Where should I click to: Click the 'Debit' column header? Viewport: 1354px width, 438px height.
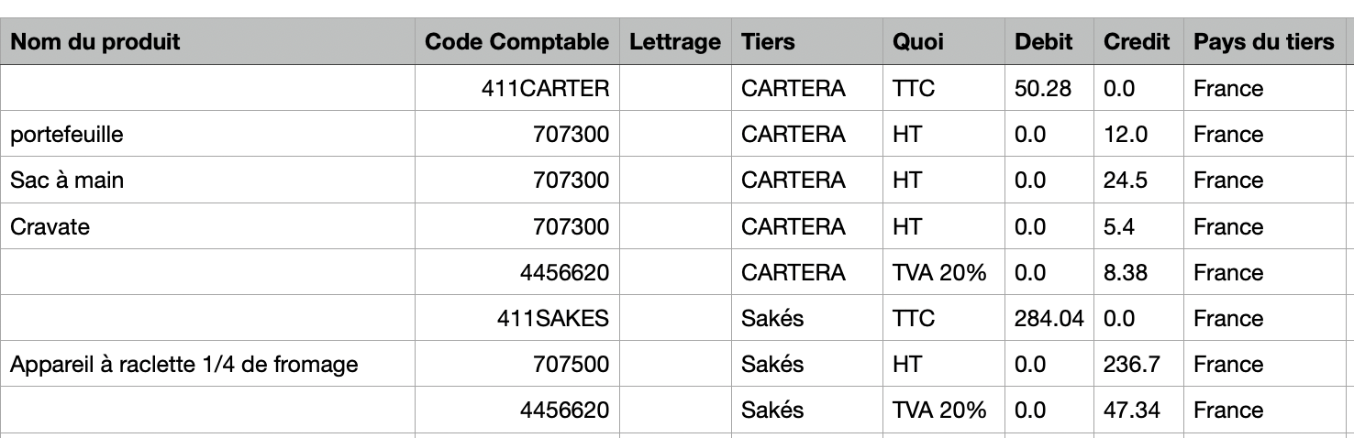(x=1049, y=41)
